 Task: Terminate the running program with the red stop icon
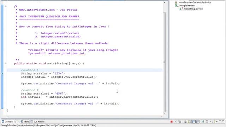tap(172, 122)
